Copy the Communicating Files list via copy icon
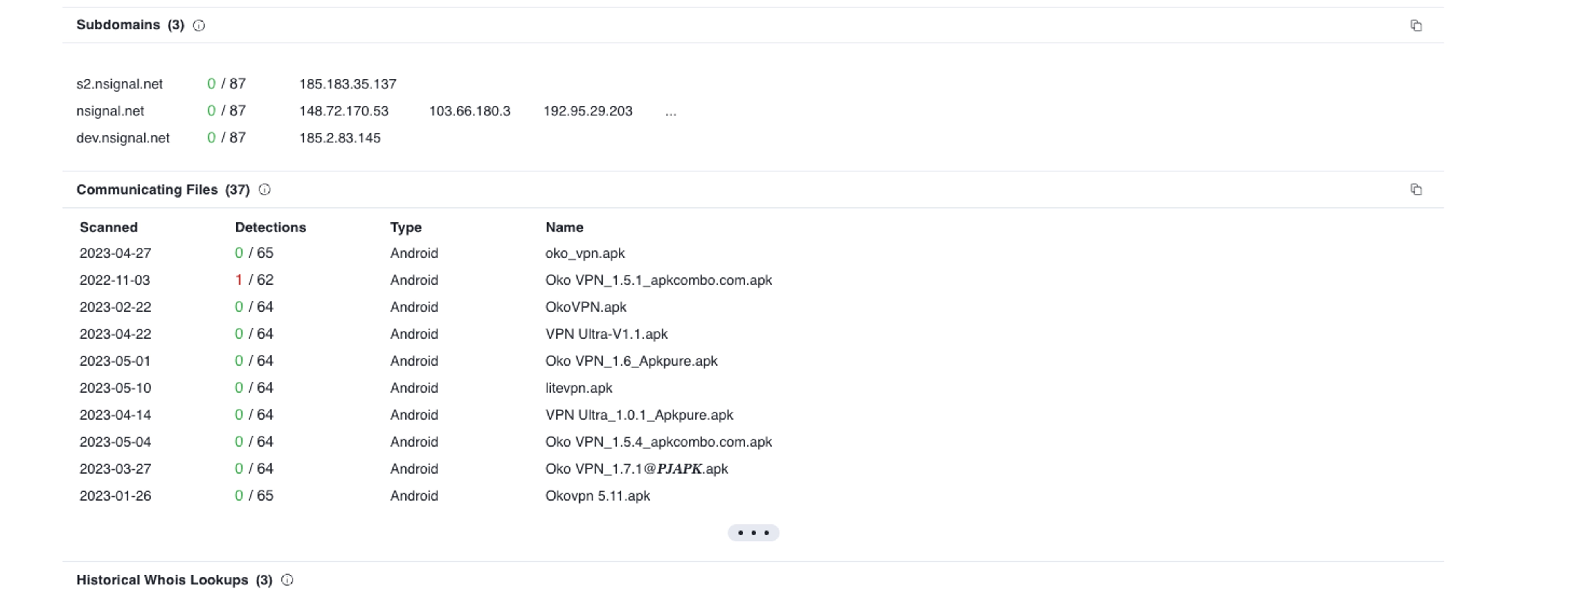Viewport: 1571px width, 593px height. pyautogui.click(x=1416, y=189)
